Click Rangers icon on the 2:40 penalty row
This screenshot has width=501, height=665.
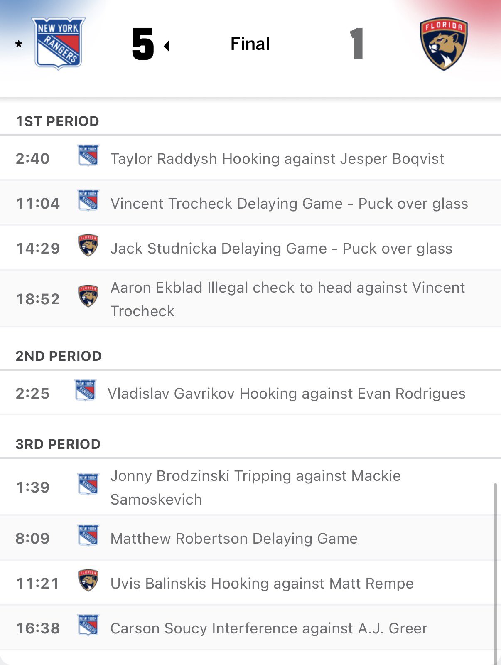[88, 155]
